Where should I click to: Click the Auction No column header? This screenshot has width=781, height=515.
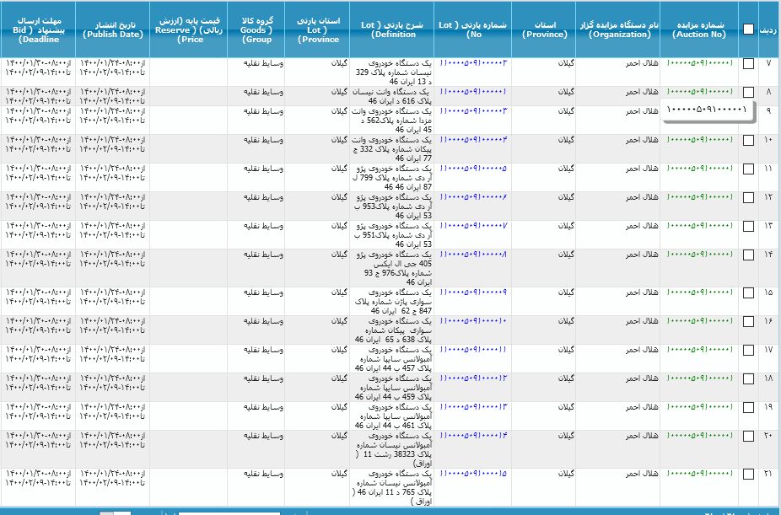pos(699,30)
